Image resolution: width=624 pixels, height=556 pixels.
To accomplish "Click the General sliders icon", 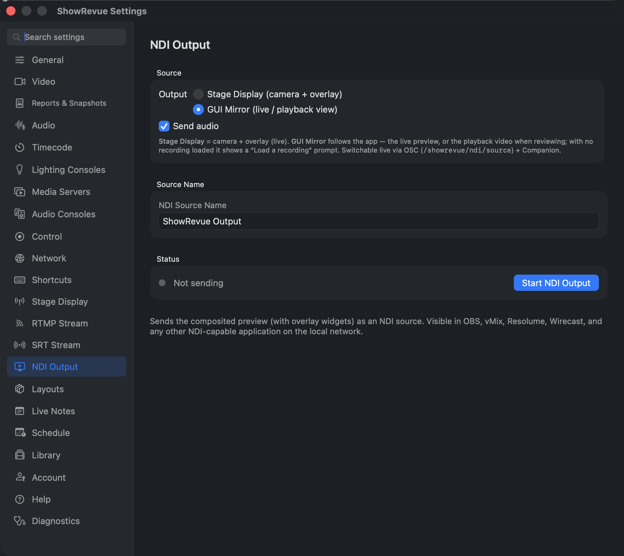I will [x=20, y=60].
